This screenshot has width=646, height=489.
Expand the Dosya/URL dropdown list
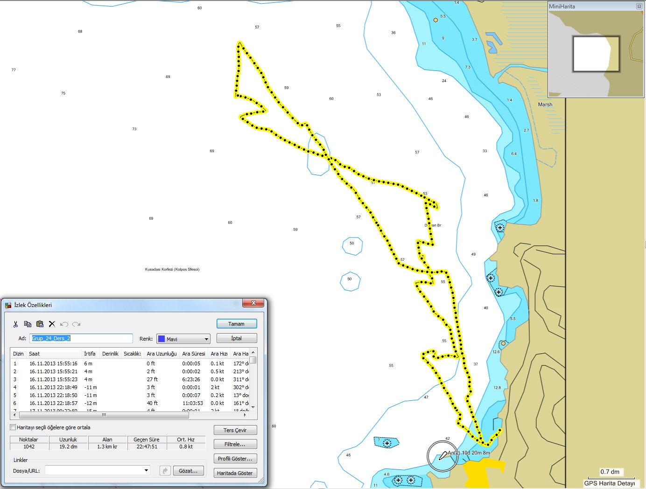[146, 470]
